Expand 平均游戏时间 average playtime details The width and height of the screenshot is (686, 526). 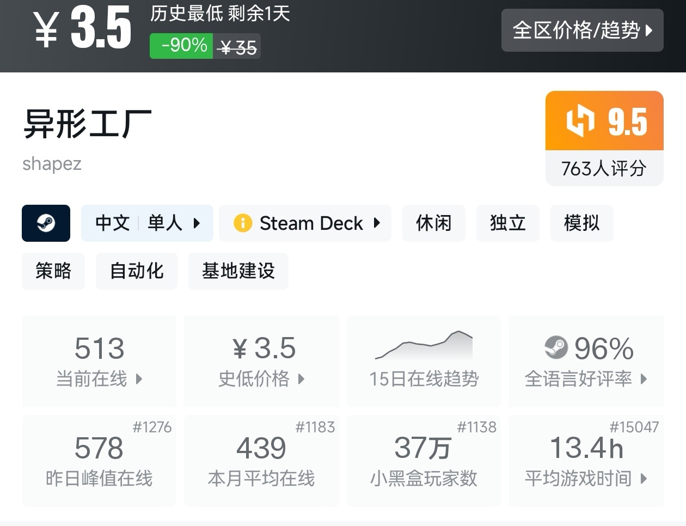coord(644,479)
